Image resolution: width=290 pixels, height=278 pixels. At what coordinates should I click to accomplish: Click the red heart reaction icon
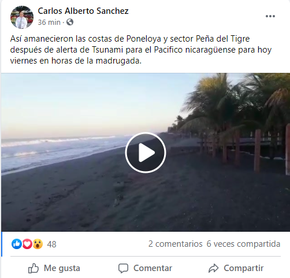[27, 244]
